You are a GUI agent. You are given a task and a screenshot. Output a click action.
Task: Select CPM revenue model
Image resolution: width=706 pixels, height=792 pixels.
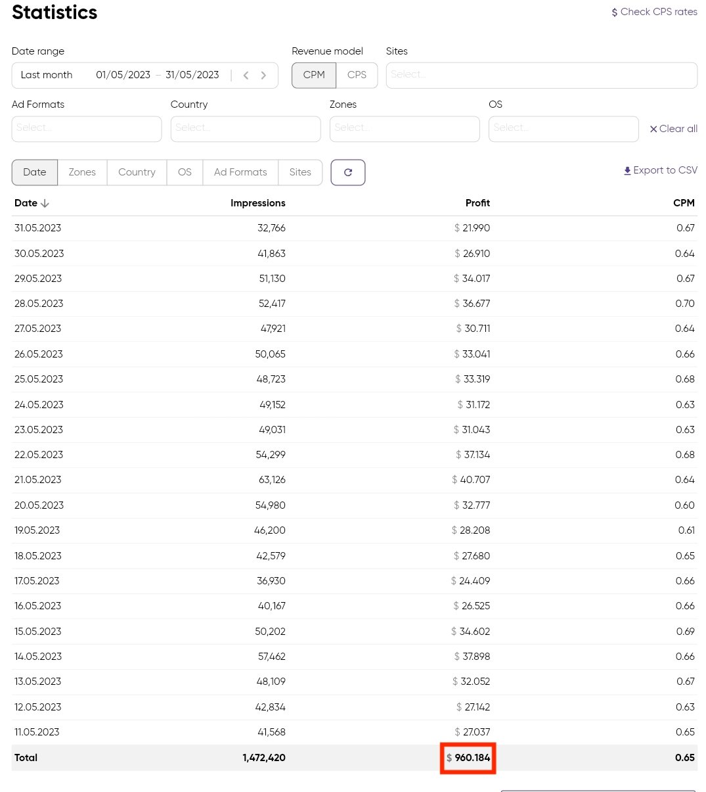pyautogui.click(x=314, y=75)
